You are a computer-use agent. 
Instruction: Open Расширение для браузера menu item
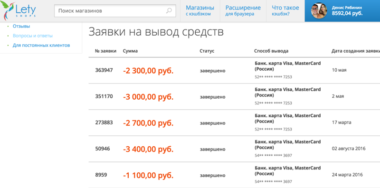(x=243, y=10)
